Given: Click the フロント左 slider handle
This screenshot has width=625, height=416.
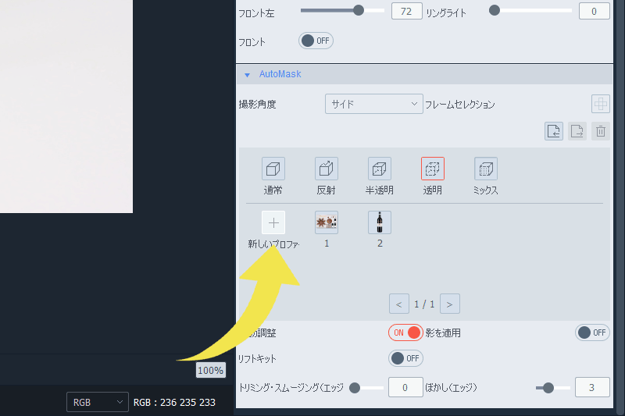Looking at the screenshot, I should pos(359,11).
